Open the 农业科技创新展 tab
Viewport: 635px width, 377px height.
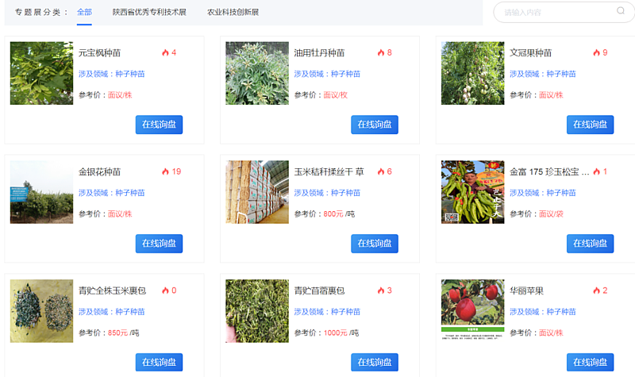[233, 13]
